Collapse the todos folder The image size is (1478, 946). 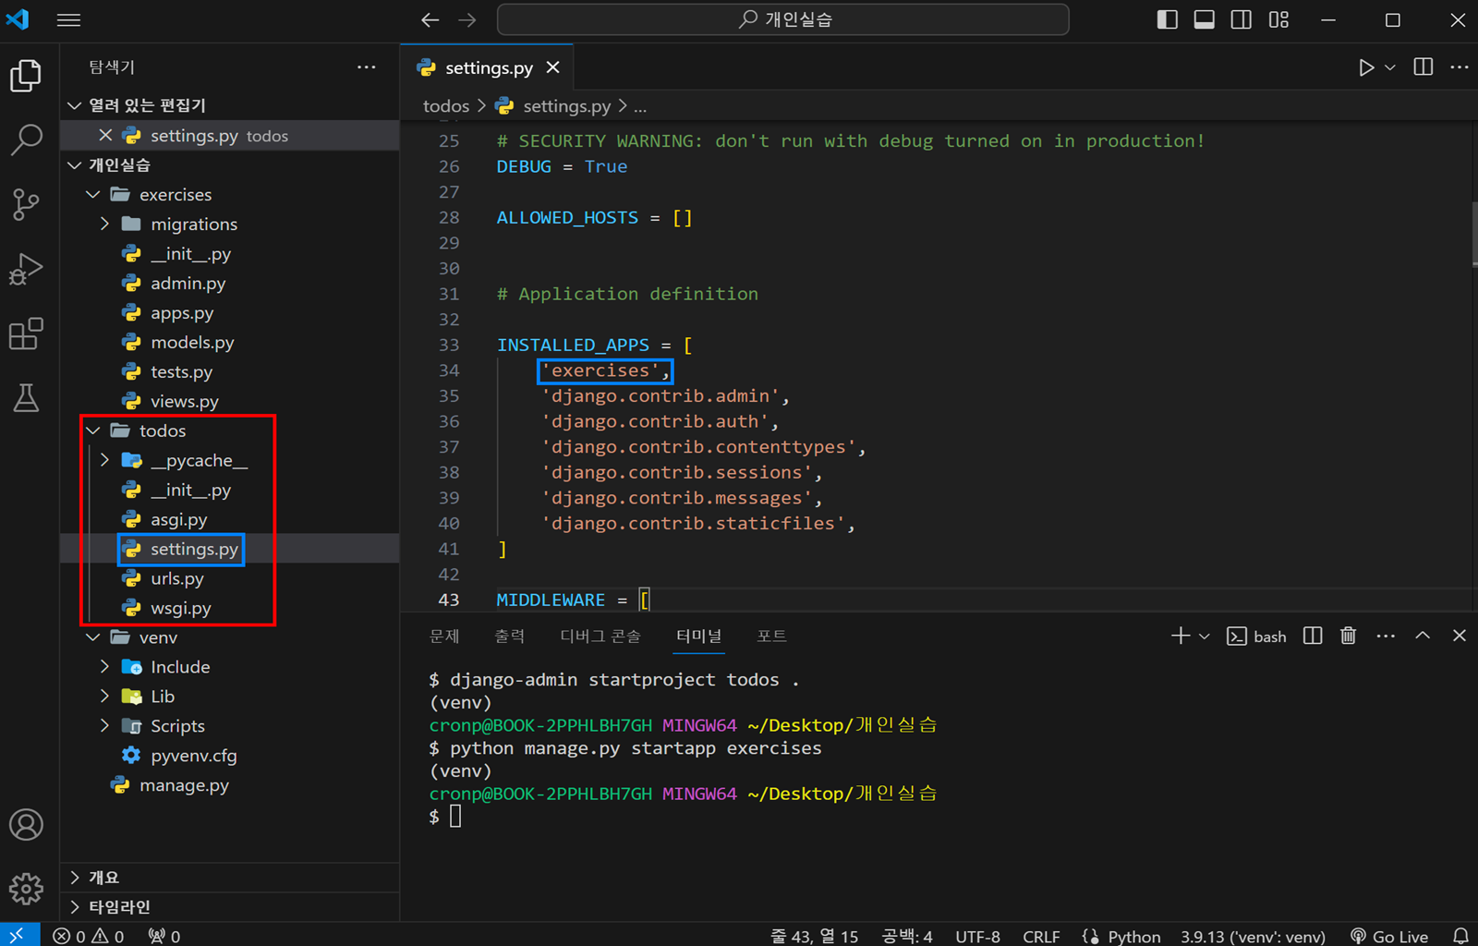(x=230, y=431)
